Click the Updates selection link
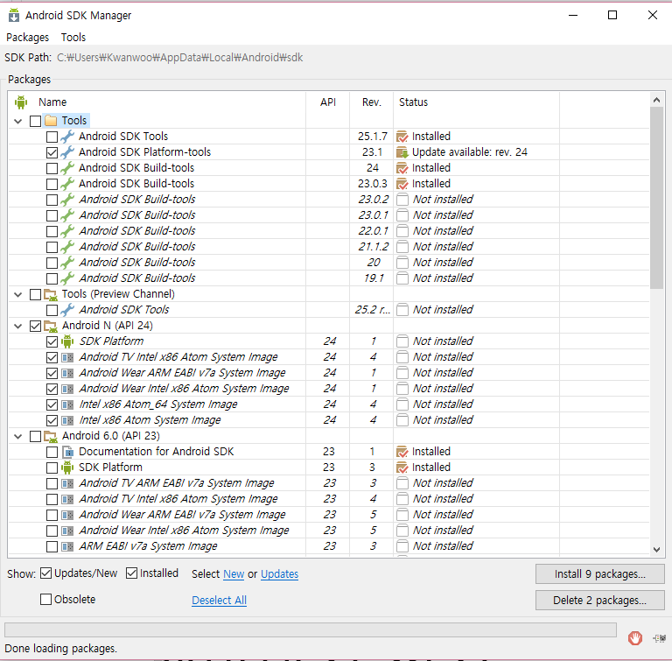 pyautogui.click(x=279, y=574)
